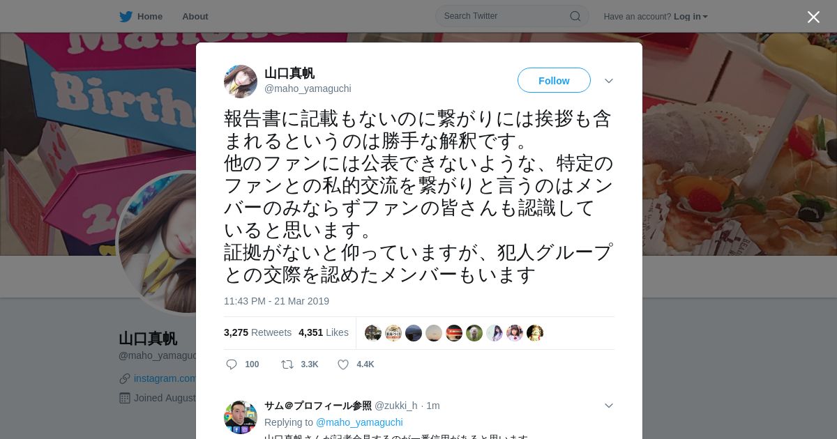Go to the About menu item

pos(195,16)
